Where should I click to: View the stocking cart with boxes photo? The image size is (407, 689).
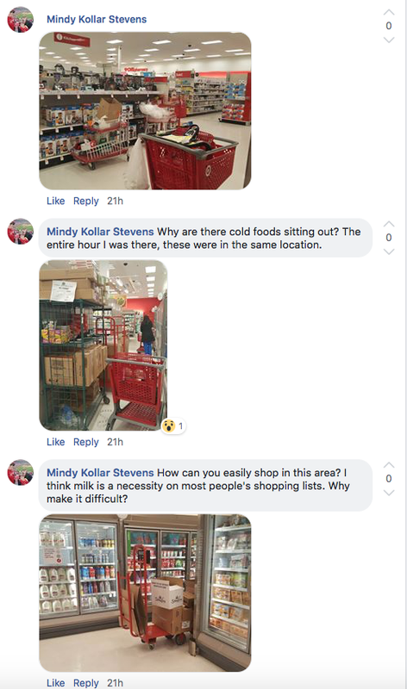(x=103, y=345)
